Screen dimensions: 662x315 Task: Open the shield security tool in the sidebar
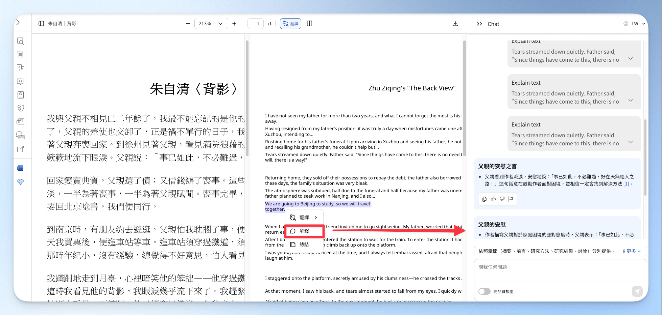(21, 108)
